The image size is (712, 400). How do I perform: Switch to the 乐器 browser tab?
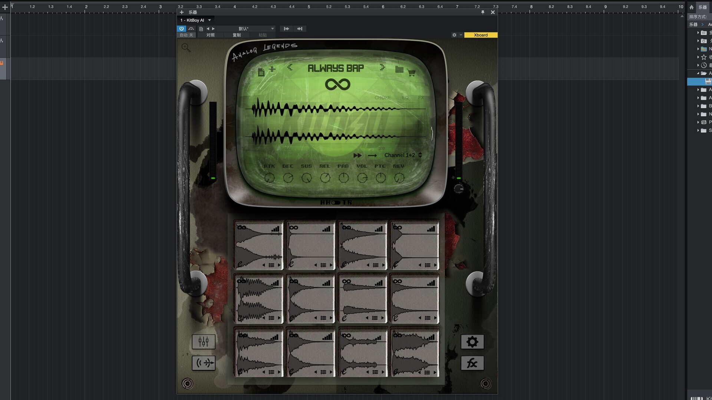tap(702, 7)
